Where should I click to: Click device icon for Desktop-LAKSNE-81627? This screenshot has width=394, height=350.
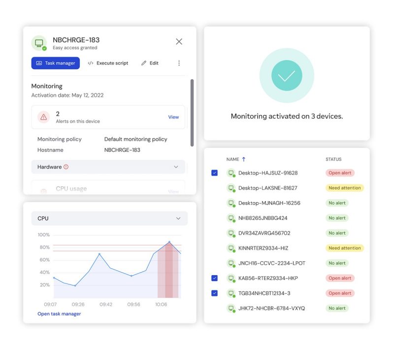(231, 188)
